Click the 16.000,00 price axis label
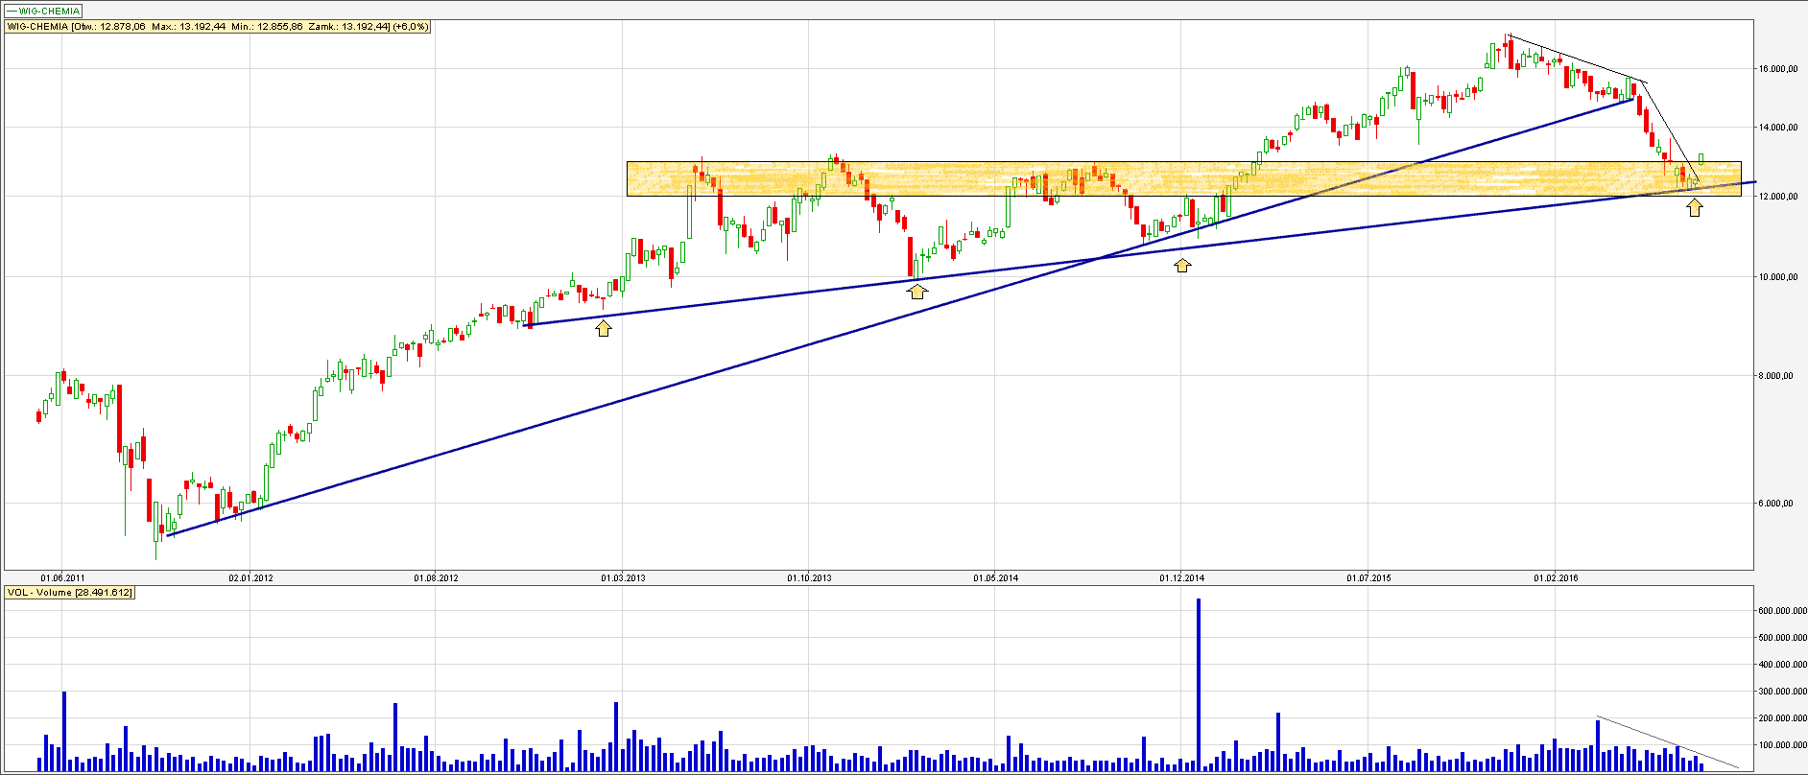The width and height of the screenshot is (1808, 775). pos(1777,69)
